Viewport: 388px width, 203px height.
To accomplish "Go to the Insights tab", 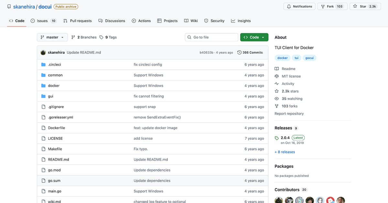I will coord(241,21).
